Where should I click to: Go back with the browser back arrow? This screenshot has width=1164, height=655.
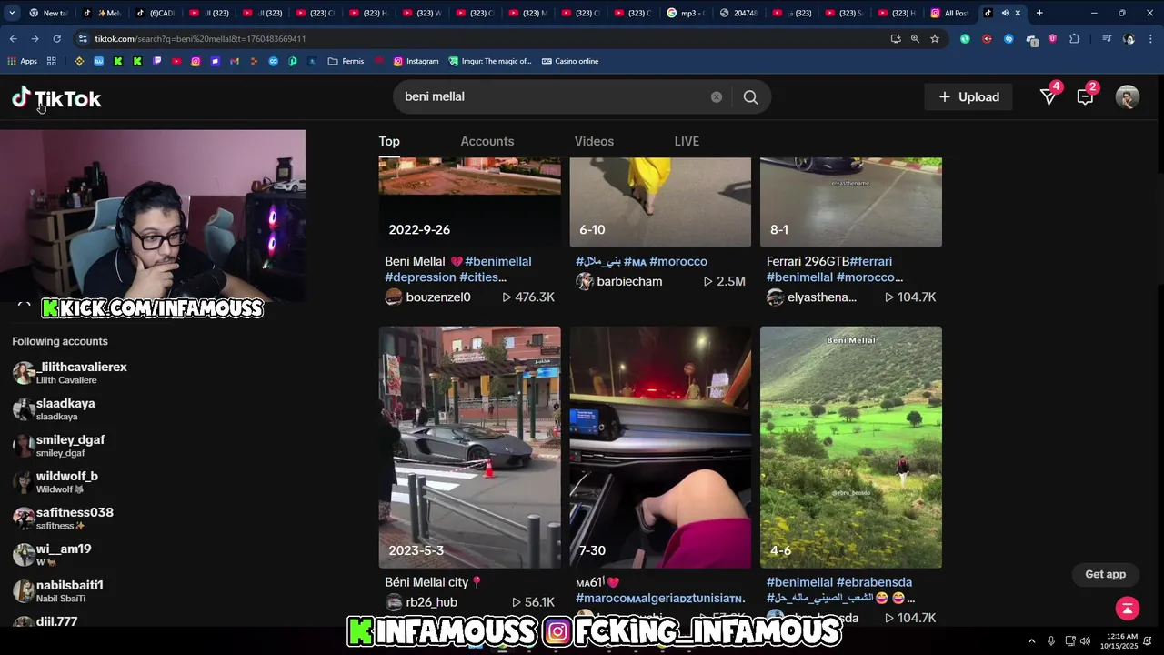pos(13,39)
